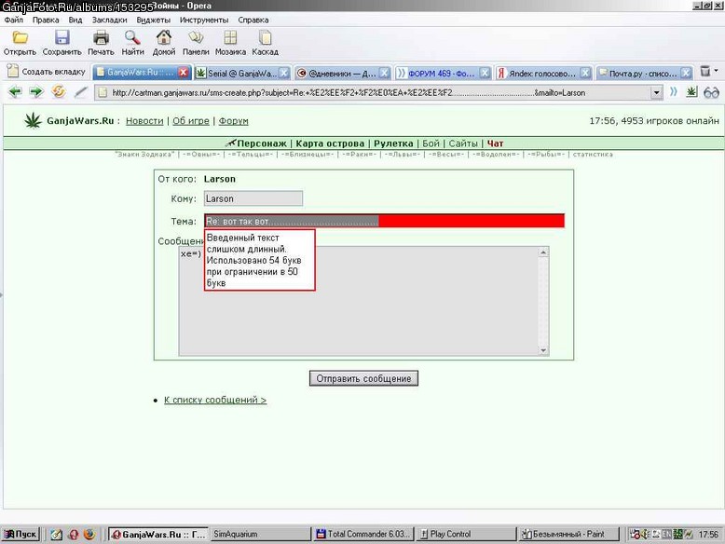Click the fast-forward arrows near address bar
The width and height of the screenshot is (725, 544).
click(674, 92)
